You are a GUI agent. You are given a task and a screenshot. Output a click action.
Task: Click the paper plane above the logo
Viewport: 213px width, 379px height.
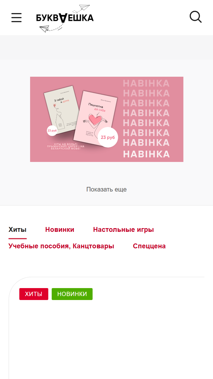tap(84, 7)
